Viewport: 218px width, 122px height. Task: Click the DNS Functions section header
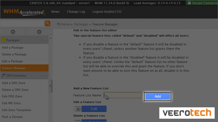pos(24,75)
